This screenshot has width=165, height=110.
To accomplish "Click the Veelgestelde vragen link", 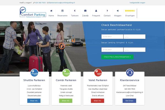I will [x=137, y=3].
